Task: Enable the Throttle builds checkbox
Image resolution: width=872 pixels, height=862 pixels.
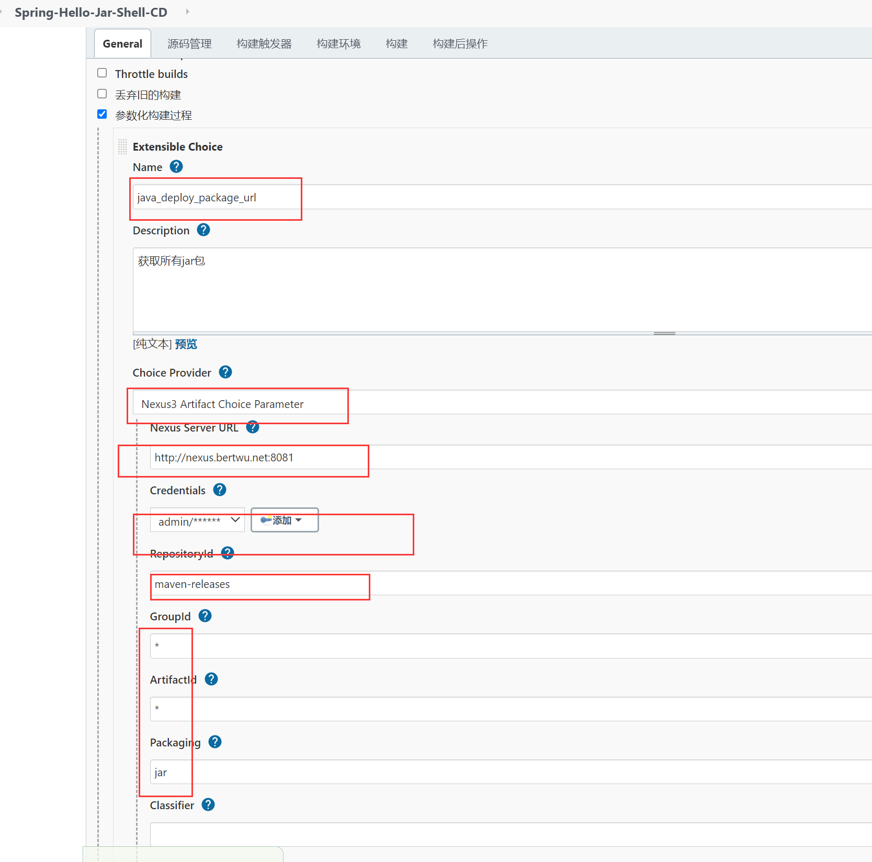Action: [x=101, y=73]
